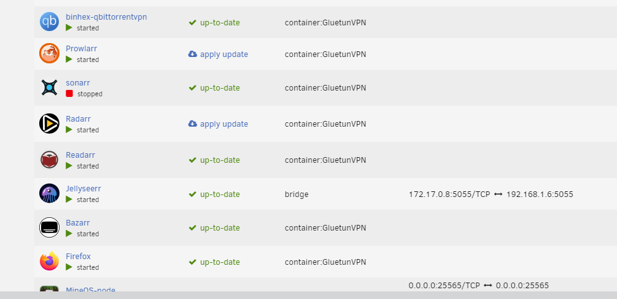Screen dimensions: 617x299
Task: Click the Jellyseerr name link
Action: coord(84,189)
